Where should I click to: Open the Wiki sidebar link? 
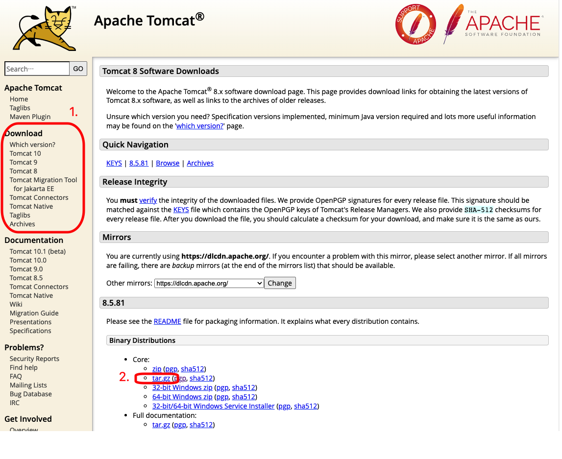pos(16,304)
